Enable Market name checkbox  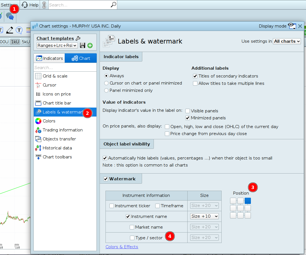pos(132,227)
